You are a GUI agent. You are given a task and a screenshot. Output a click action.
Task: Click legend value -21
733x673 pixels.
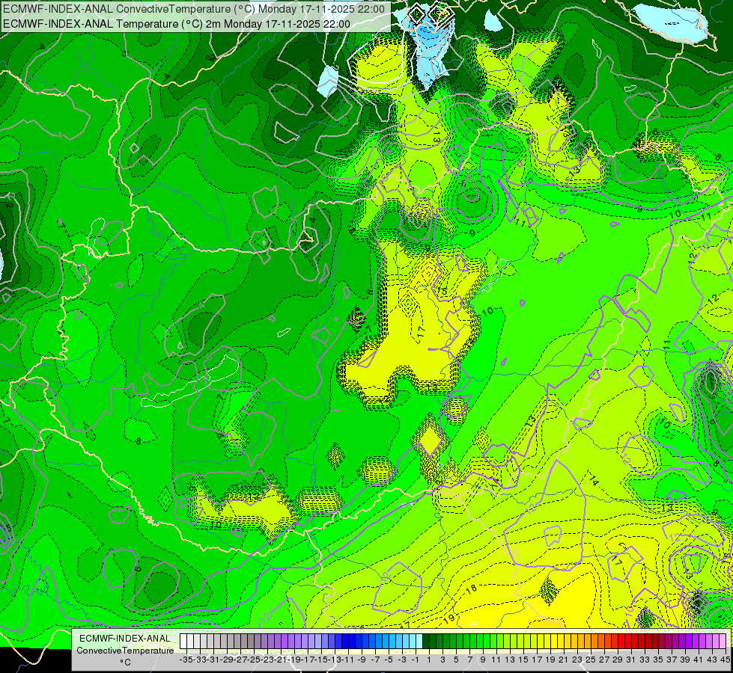pos(282,660)
